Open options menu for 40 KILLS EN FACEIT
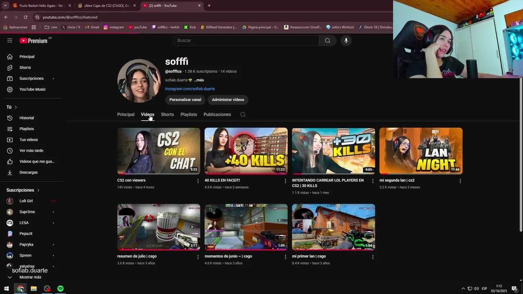This screenshot has height=294, width=523. click(x=286, y=181)
